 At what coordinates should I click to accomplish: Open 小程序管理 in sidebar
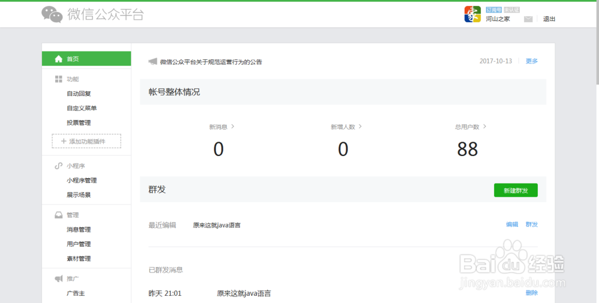click(81, 180)
